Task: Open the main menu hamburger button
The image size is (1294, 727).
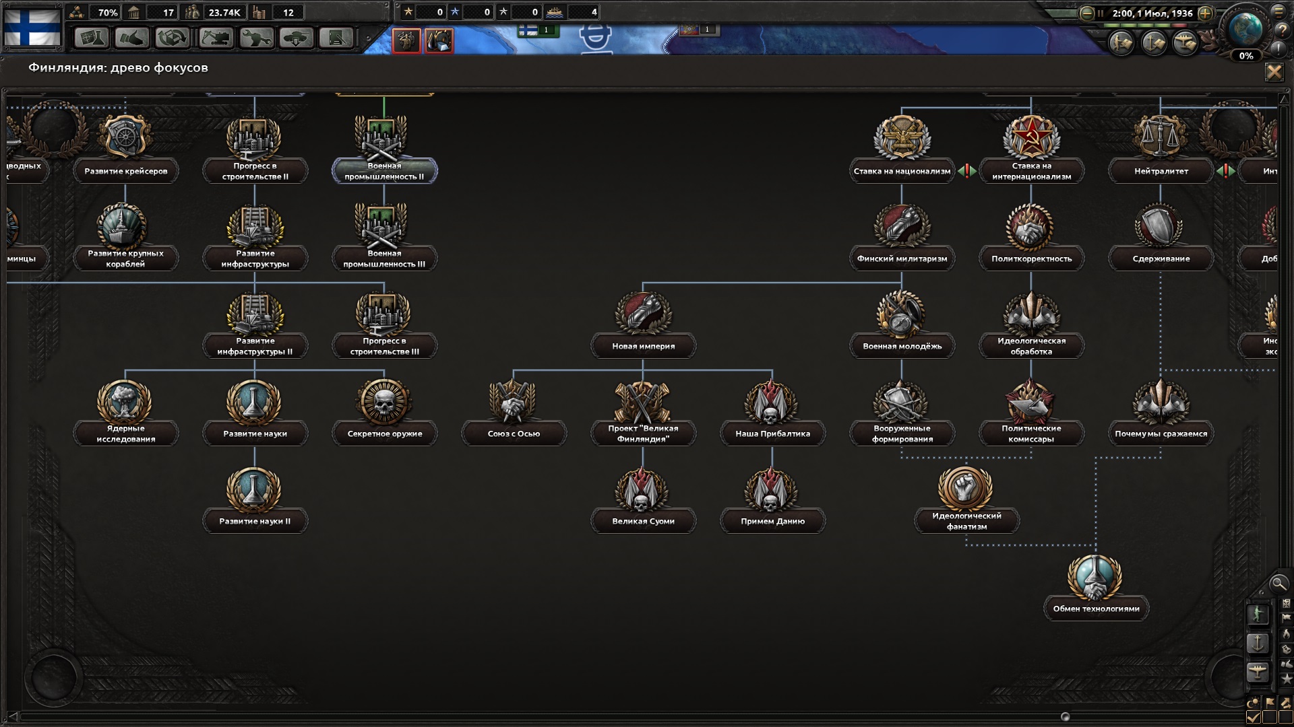Action: 1278,11
